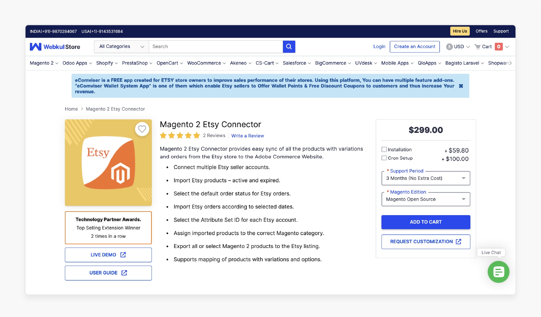Expand the PrestaShop menu
Image resolution: width=541 pixels, height=317 pixels.
click(137, 63)
